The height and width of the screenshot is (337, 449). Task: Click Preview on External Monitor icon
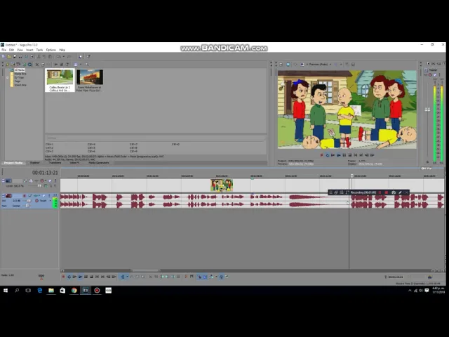pos(288,65)
